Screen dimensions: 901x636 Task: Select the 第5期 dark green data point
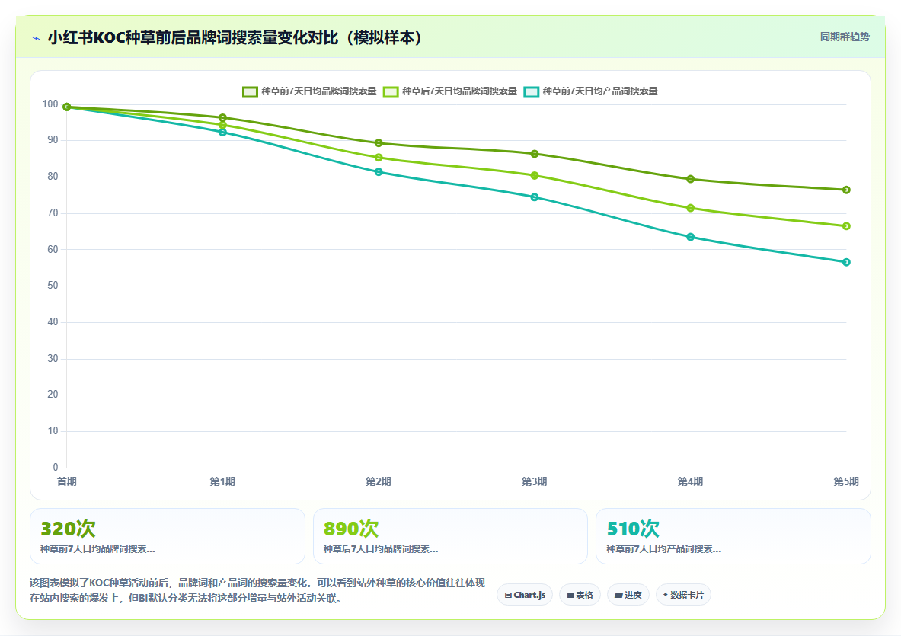(846, 190)
